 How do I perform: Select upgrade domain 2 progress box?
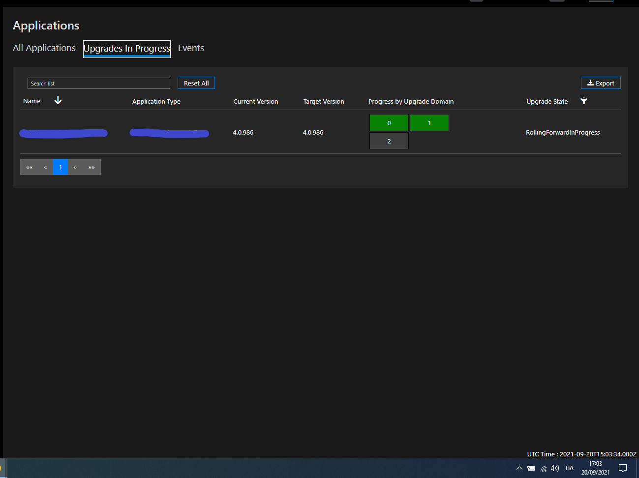coord(389,141)
